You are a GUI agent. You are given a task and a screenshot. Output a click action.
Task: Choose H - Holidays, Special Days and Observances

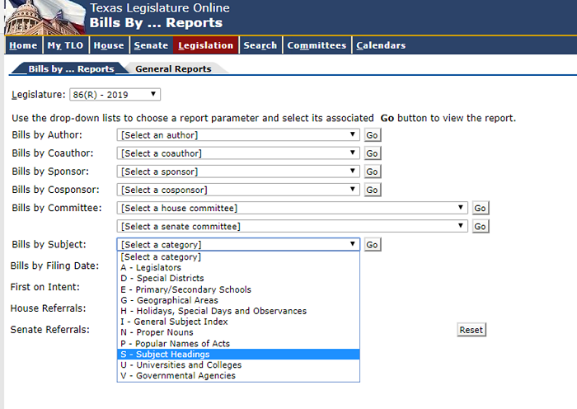pyautogui.click(x=238, y=311)
